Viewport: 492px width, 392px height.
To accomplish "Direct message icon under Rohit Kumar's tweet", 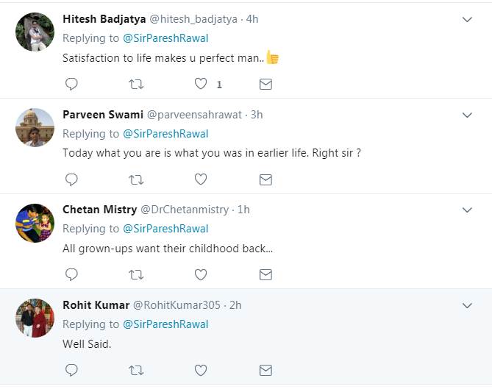I will pos(265,370).
